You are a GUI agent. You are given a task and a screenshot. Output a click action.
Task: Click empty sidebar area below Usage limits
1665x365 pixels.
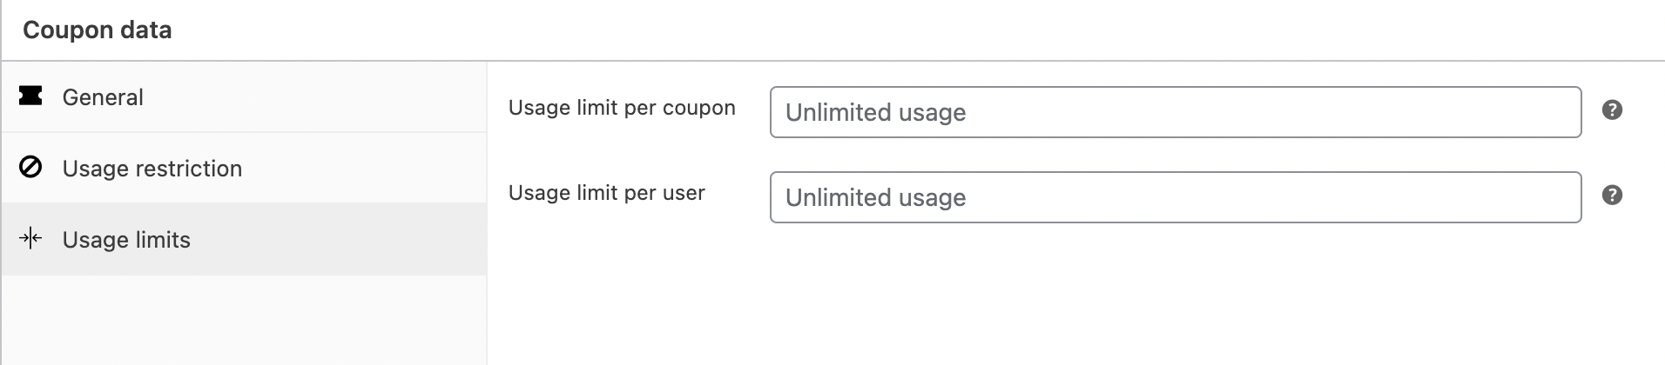pyautogui.click(x=244, y=320)
